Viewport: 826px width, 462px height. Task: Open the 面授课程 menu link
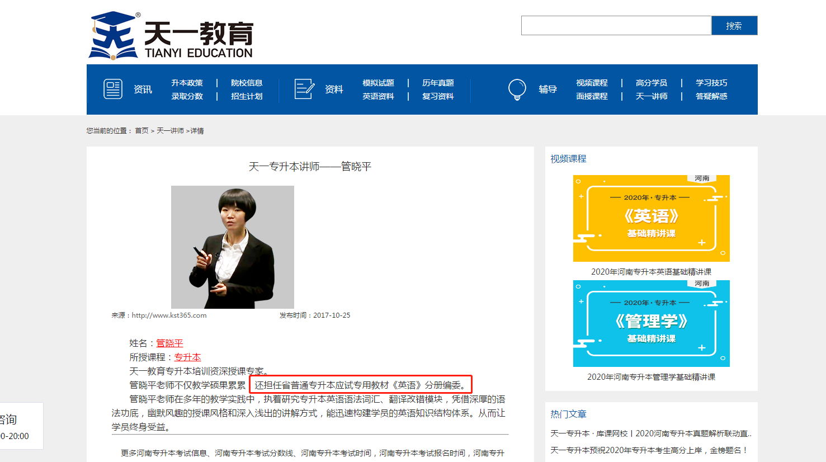592,96
